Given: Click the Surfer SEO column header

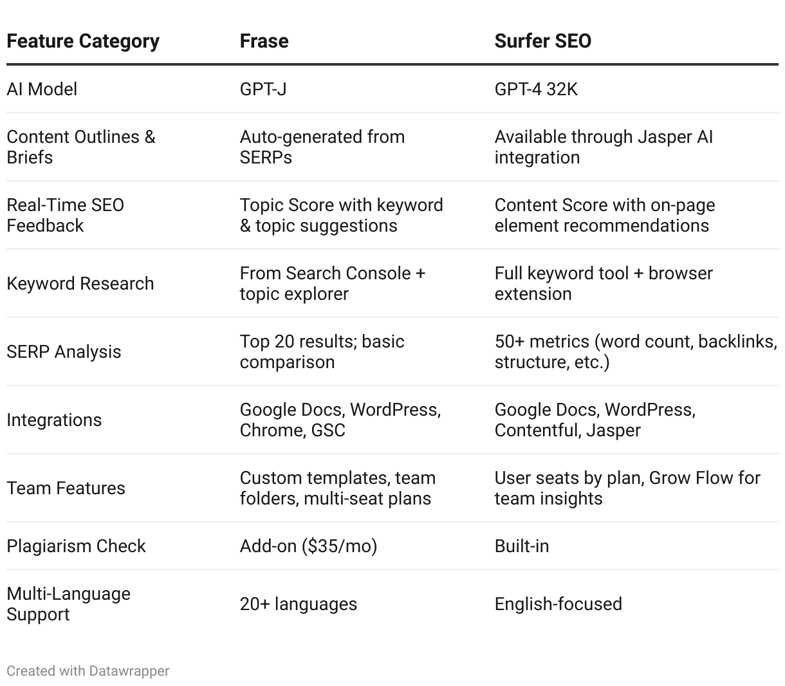Looking at the screenshot, I should pyautogui.click(x=542, y=41).
